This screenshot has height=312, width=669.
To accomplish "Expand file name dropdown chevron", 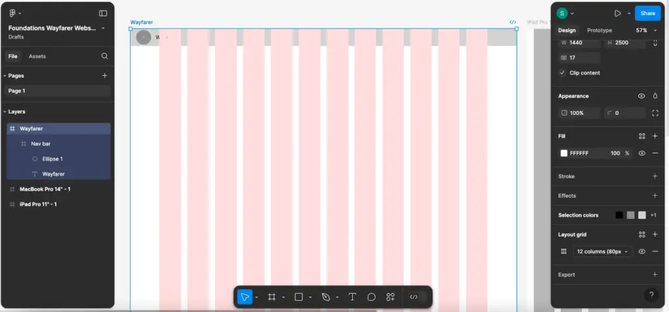I will pyautogui.click(x=103, y=28).
